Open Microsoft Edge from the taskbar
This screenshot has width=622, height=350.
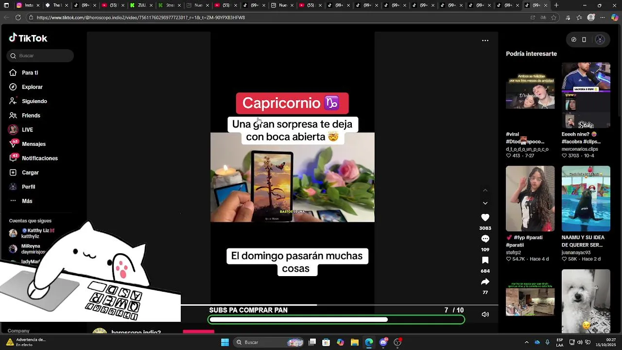[x=369, y=342]
